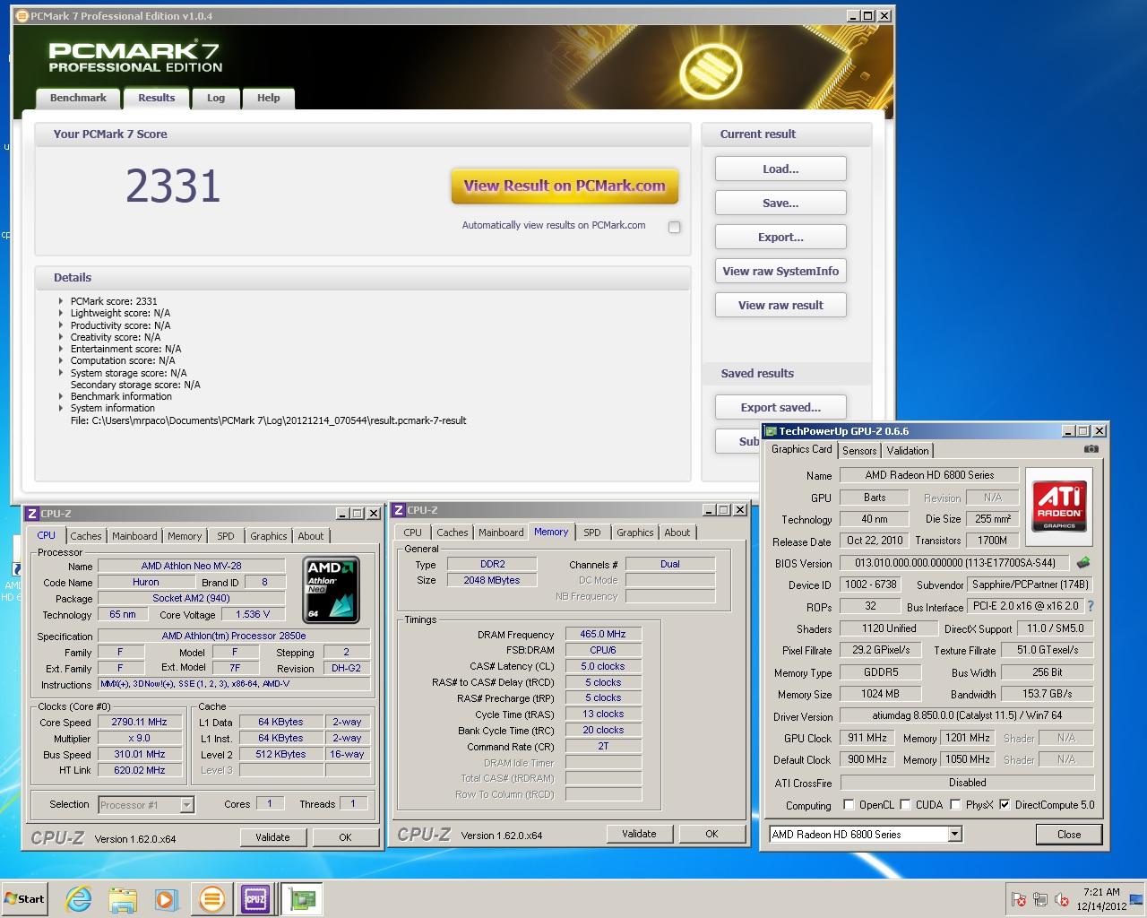1147x918 pixels.
Task: Launch Internet Explorer from the taskbar
Action: tap(79, 898)
